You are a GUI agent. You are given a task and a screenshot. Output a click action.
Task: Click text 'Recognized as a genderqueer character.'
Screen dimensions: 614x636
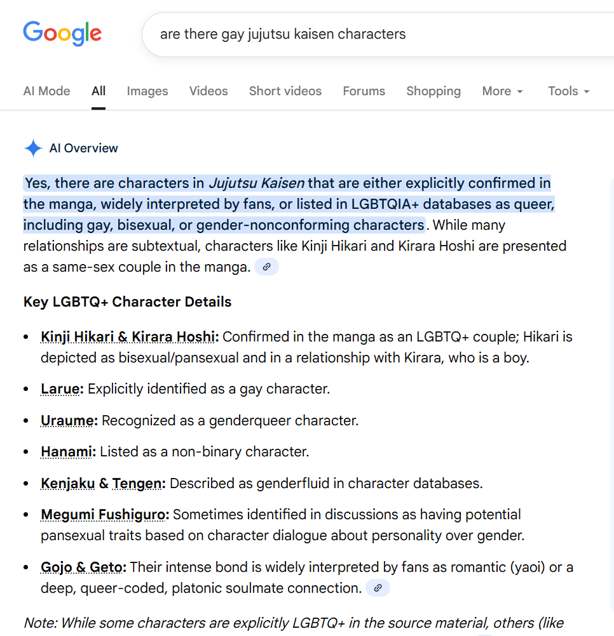230,421
